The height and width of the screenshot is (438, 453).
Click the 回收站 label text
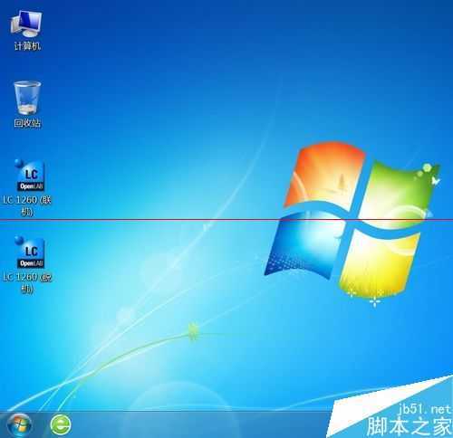coord(27,123)
